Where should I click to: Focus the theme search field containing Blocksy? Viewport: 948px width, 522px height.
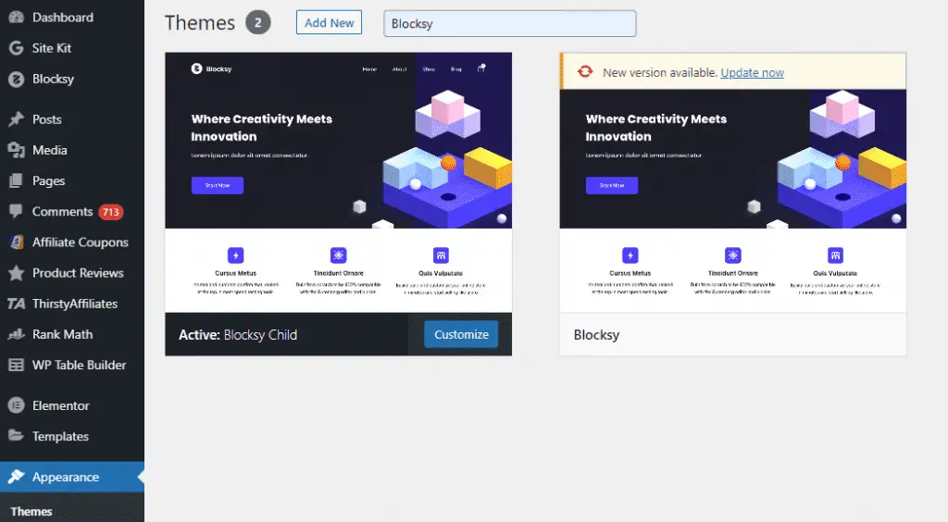coord(510,23)
